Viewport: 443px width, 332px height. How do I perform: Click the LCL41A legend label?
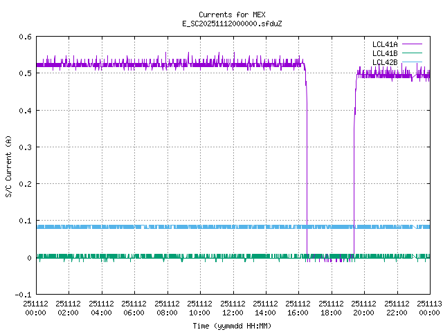384,44
